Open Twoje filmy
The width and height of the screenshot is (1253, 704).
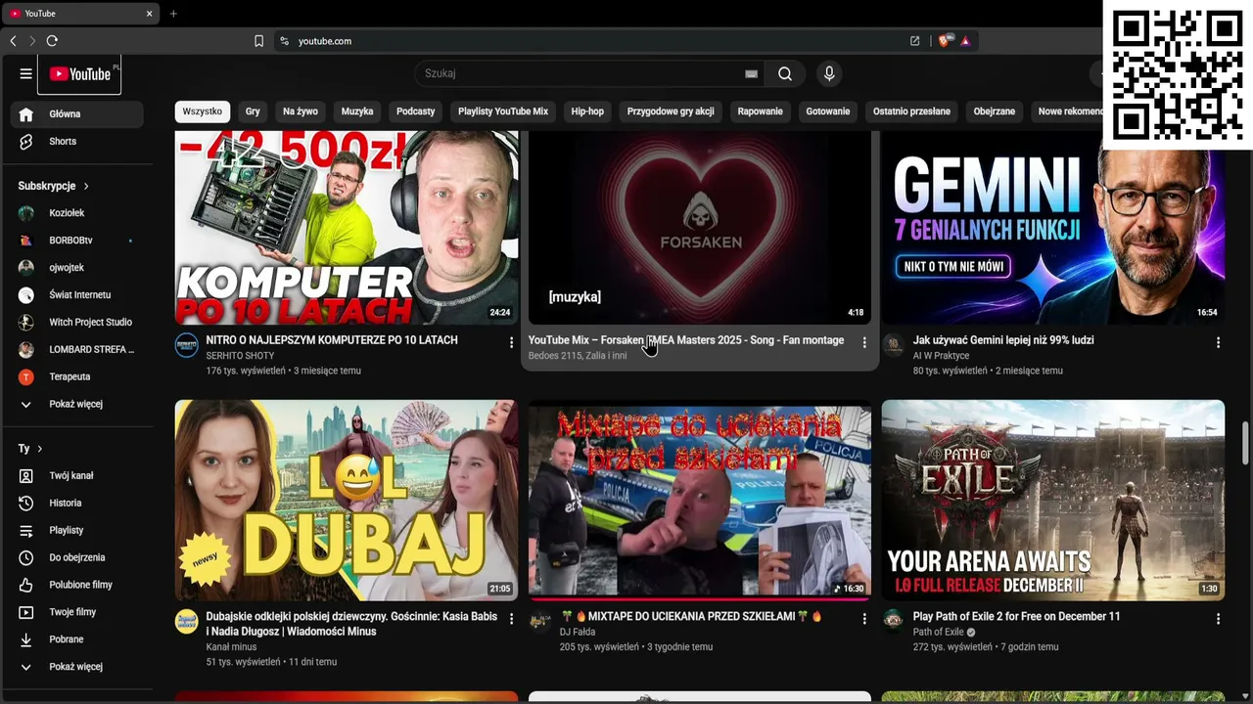coord(77,613)
